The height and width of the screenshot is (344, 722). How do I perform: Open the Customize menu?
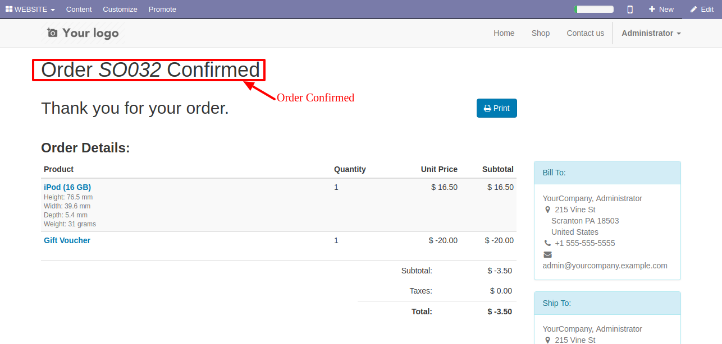tap(120, 10)
